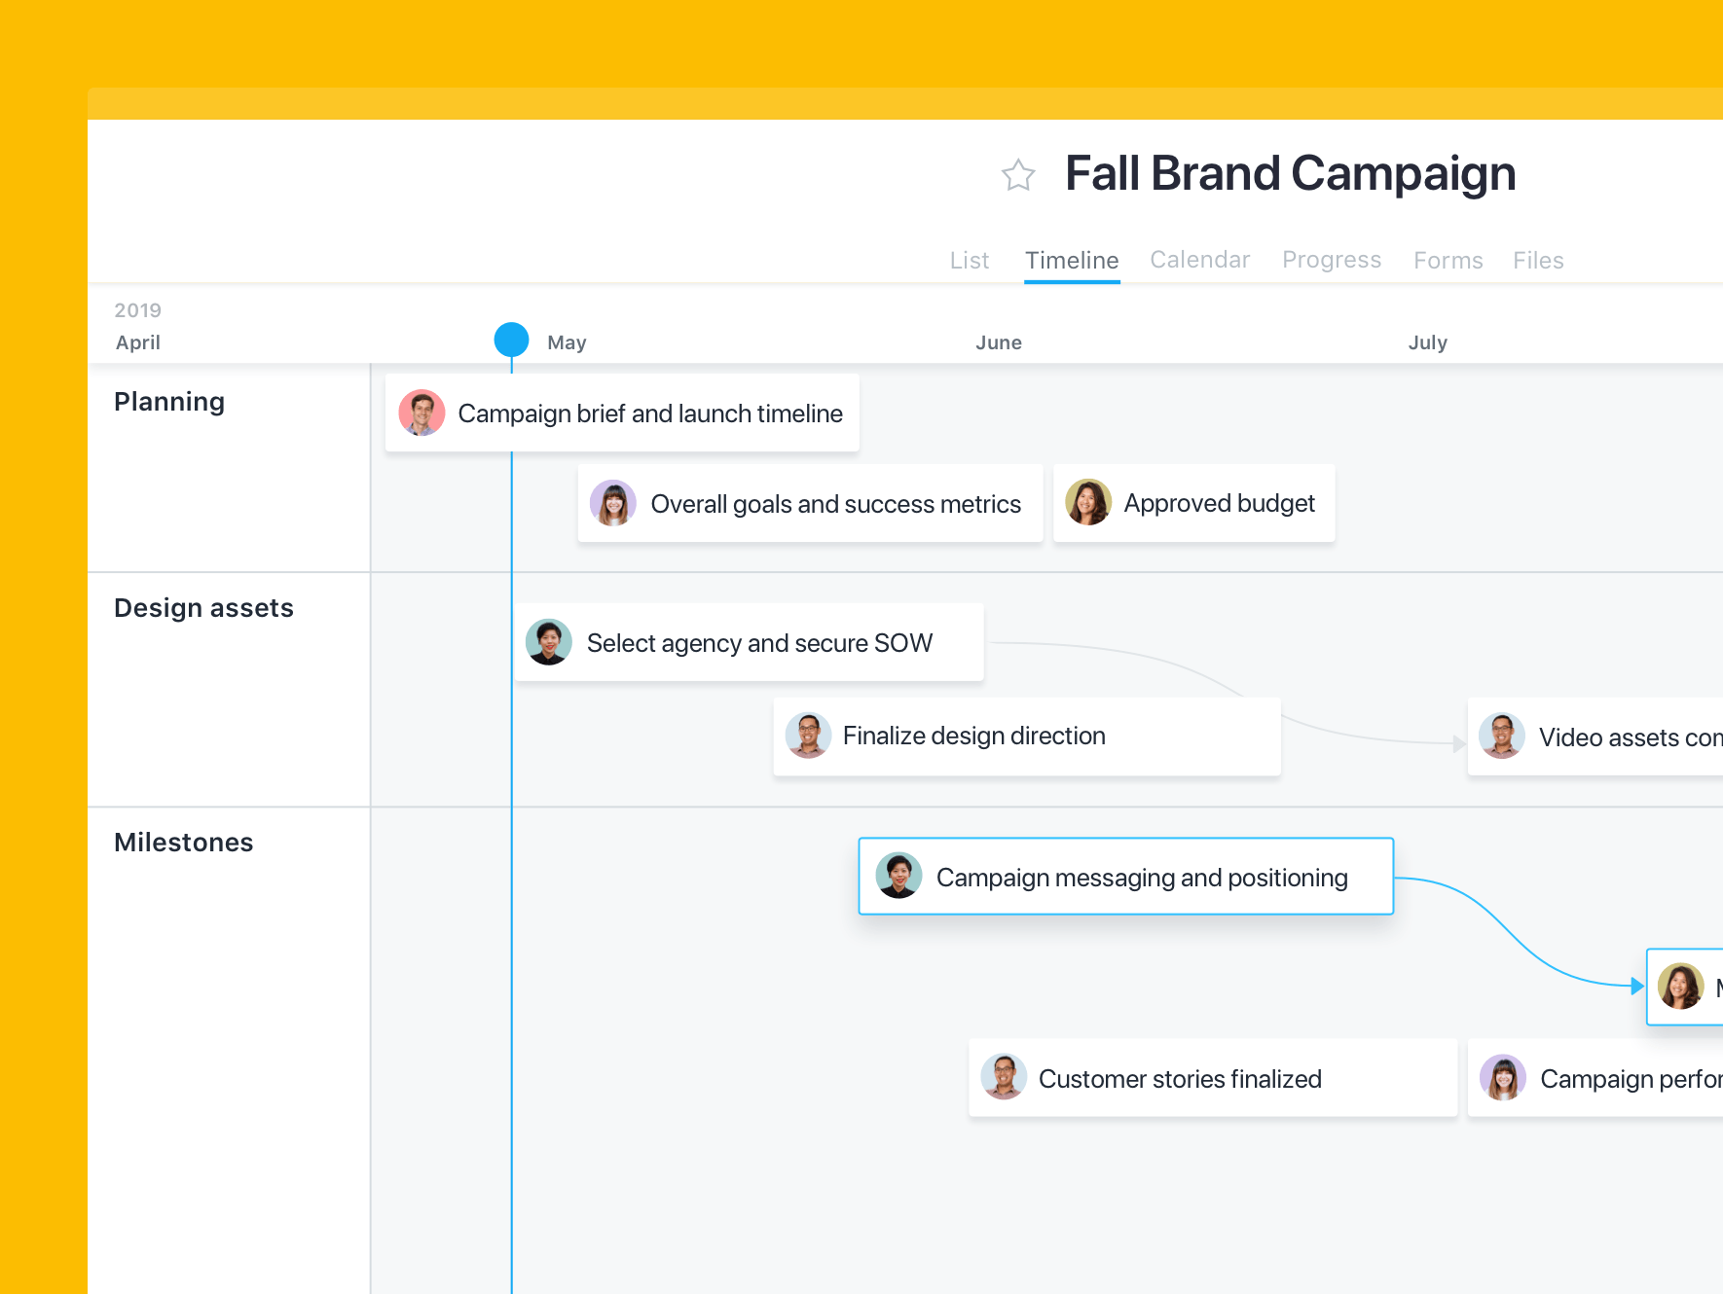Screen dimensions: 1723x1294
Task: Select the Video assets complete task card
Action: coord(1606,737)
